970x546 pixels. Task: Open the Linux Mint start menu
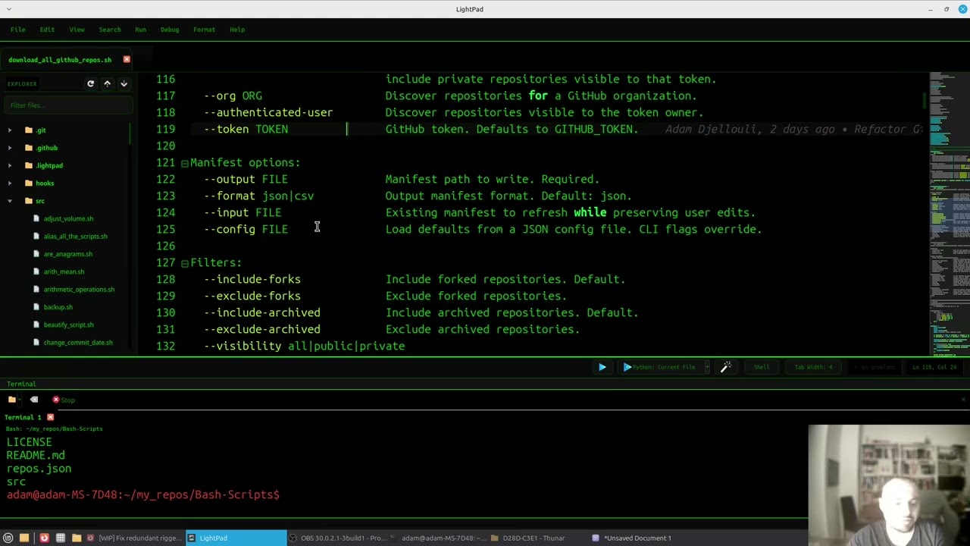(x=8, y=538)
